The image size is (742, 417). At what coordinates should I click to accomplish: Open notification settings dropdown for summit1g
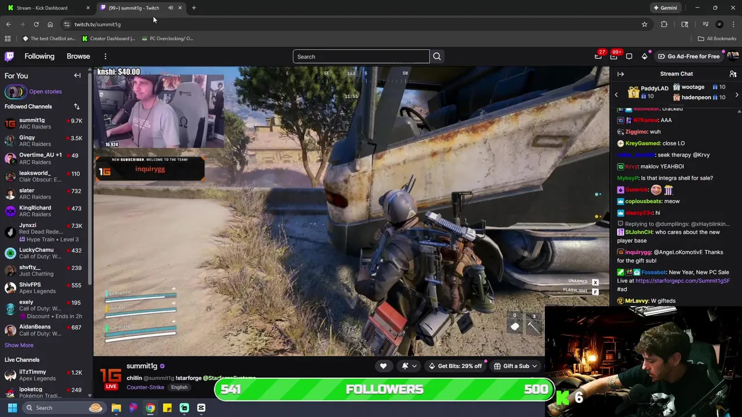point(409,366)
